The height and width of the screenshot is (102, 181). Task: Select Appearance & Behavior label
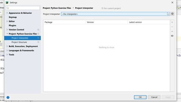[20, 13]
